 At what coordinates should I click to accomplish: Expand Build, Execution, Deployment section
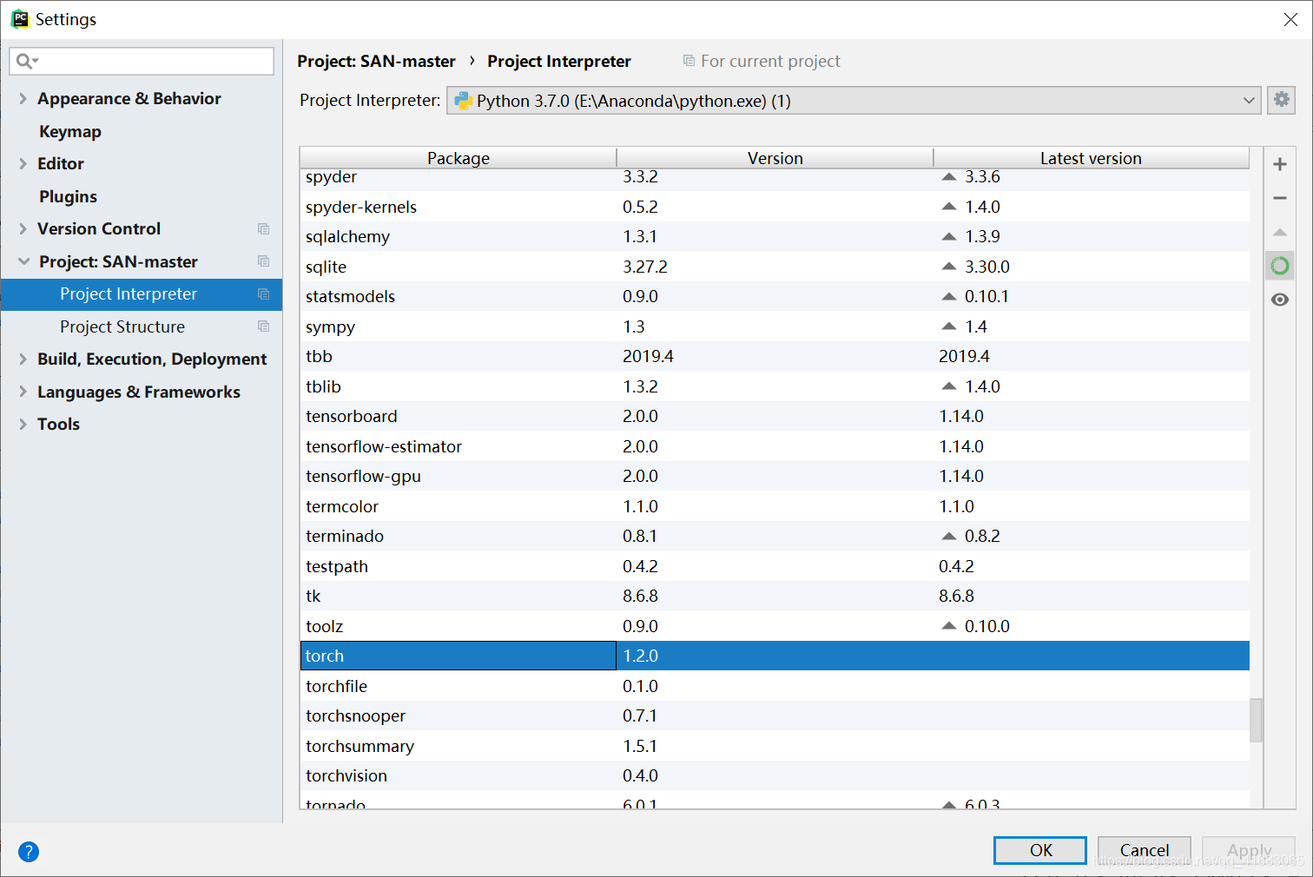click(23, 359)
